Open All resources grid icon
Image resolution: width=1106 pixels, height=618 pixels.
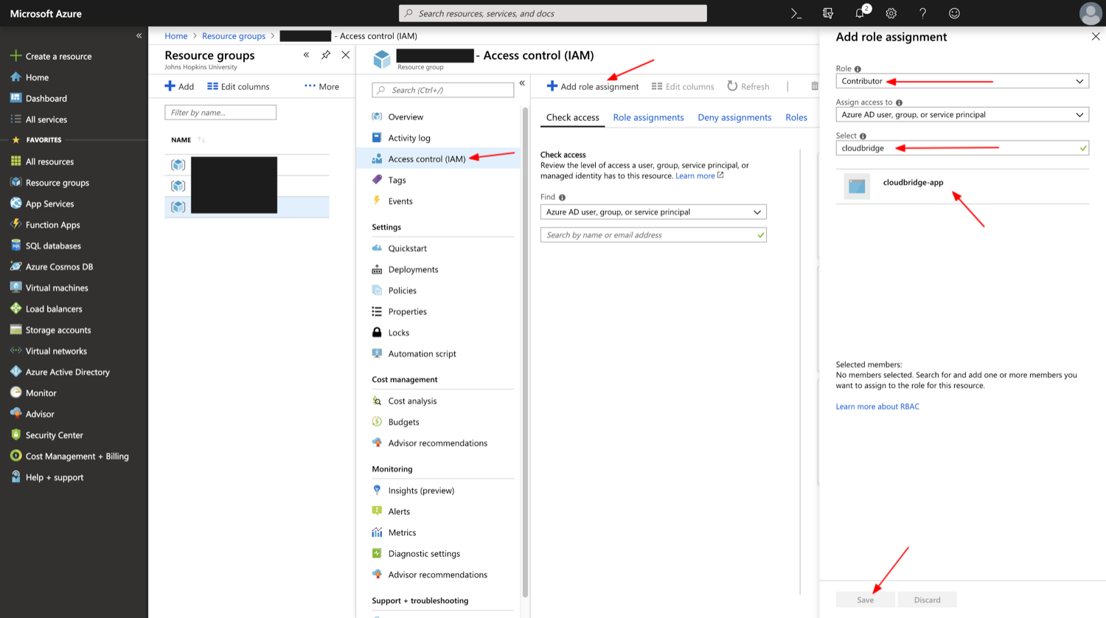point(15,162)
